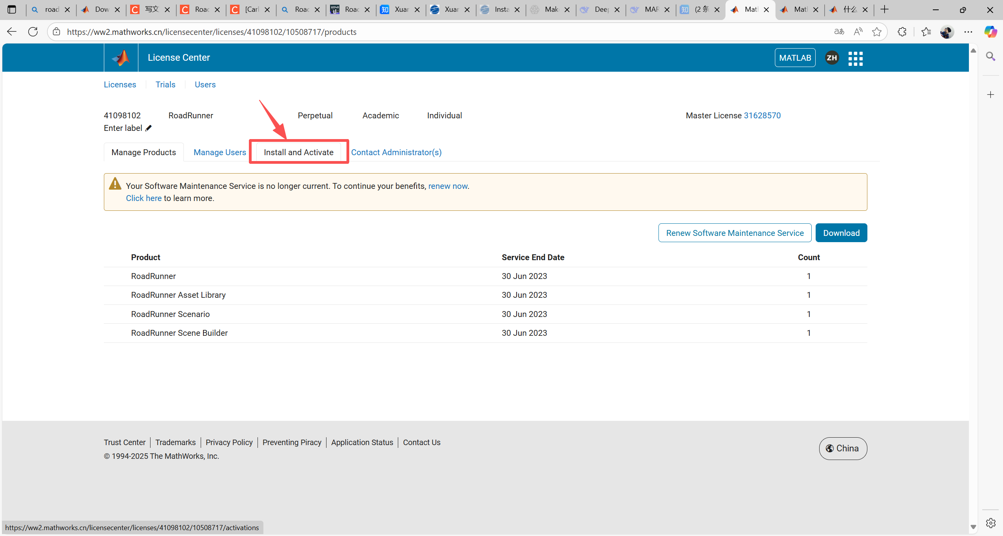This screenshot has width=1003, height=536.
Task: Switch to Install and Activate tab
Action: tap(298, 152)
